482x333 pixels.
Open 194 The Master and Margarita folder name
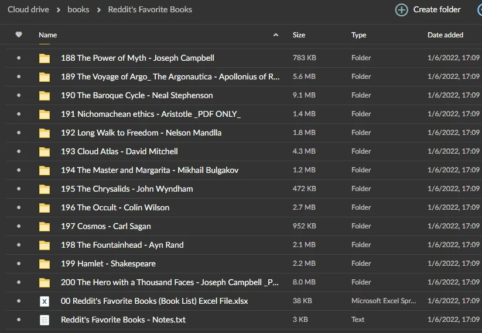coord(150,170)
